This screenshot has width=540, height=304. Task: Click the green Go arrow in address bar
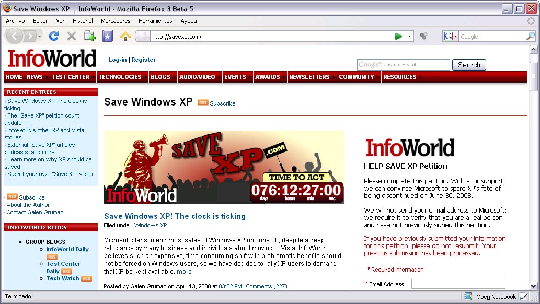pyautogui.click(x=398, y=36)
